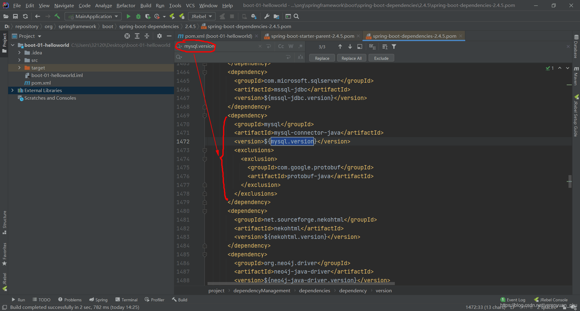
Task: Open the Problems tool window
Action: pyautogui.click(x=70, y=300)
